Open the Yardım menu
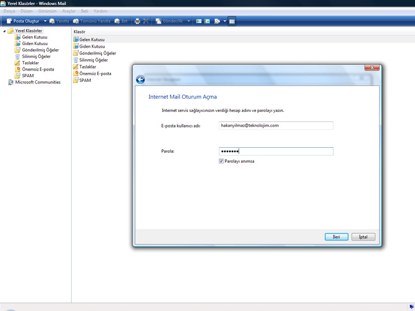Image resolution: width=415 pixels, height=311 pixels. click(x=100, y=11)
